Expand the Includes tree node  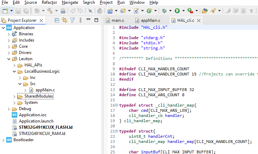9,40
